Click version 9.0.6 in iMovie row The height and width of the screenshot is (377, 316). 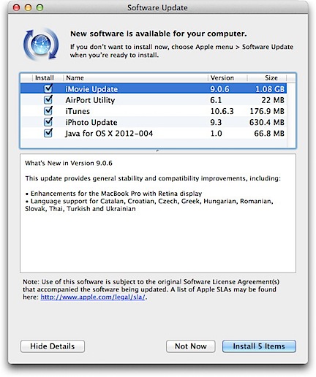point(219,89)
